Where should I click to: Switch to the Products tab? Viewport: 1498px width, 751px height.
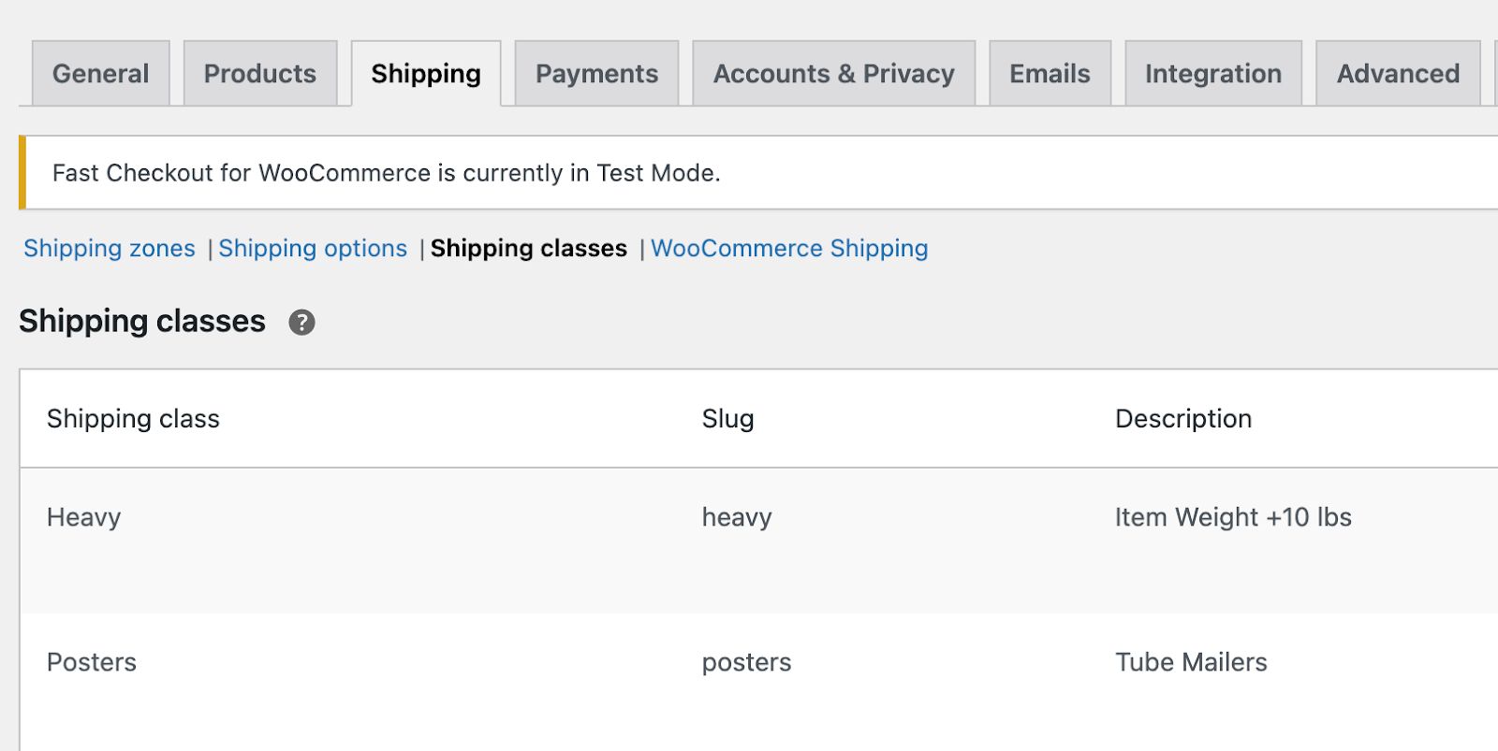(x=260, y=74)
